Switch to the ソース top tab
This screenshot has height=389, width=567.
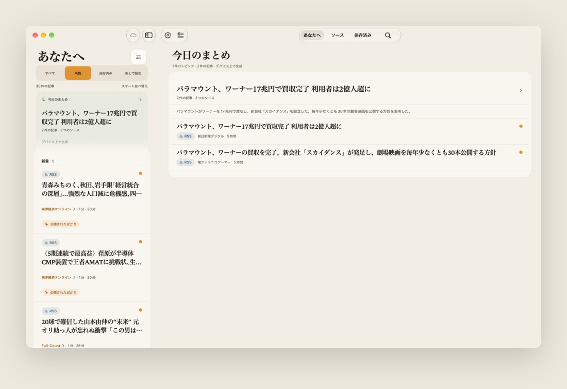click(338, 35)
